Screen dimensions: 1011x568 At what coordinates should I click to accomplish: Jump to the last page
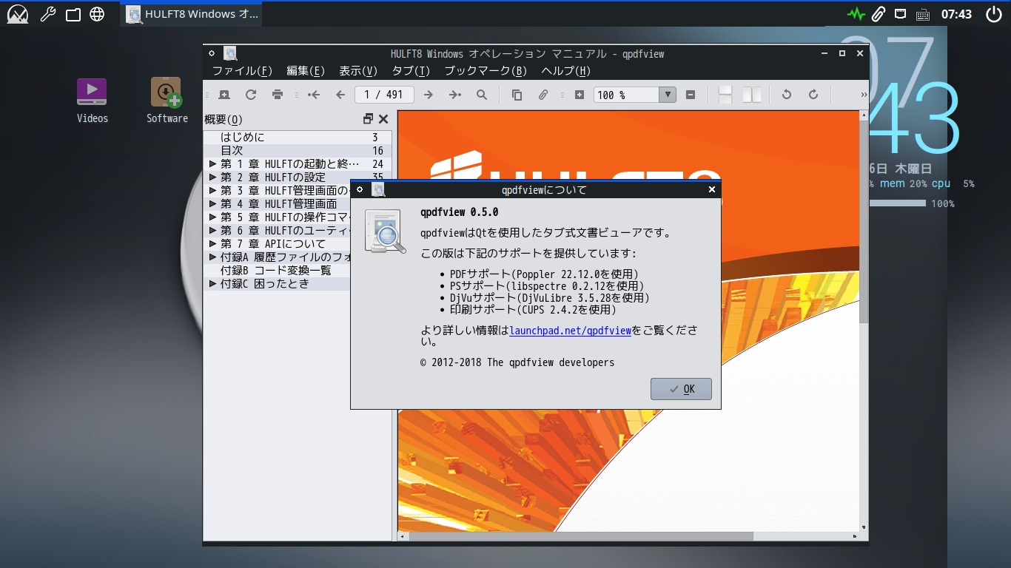pos(454,95)
